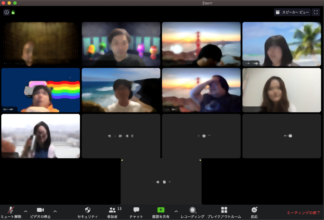Open the チャット chat panel
Viewport: 324px width, 220px height.
point(136,212)
